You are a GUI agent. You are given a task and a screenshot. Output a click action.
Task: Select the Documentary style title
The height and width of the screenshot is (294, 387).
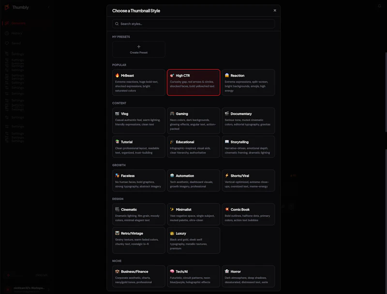click(x=241, y=114)
